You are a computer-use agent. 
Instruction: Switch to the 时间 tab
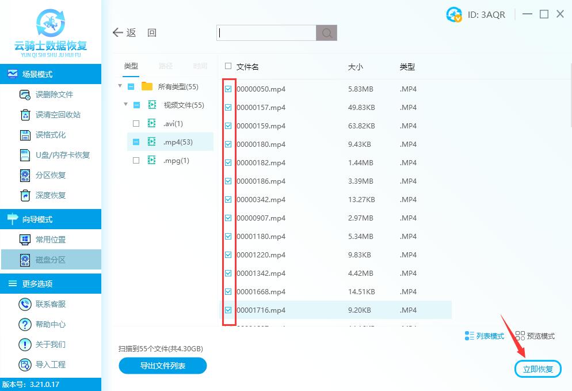(x=200, y=66)
